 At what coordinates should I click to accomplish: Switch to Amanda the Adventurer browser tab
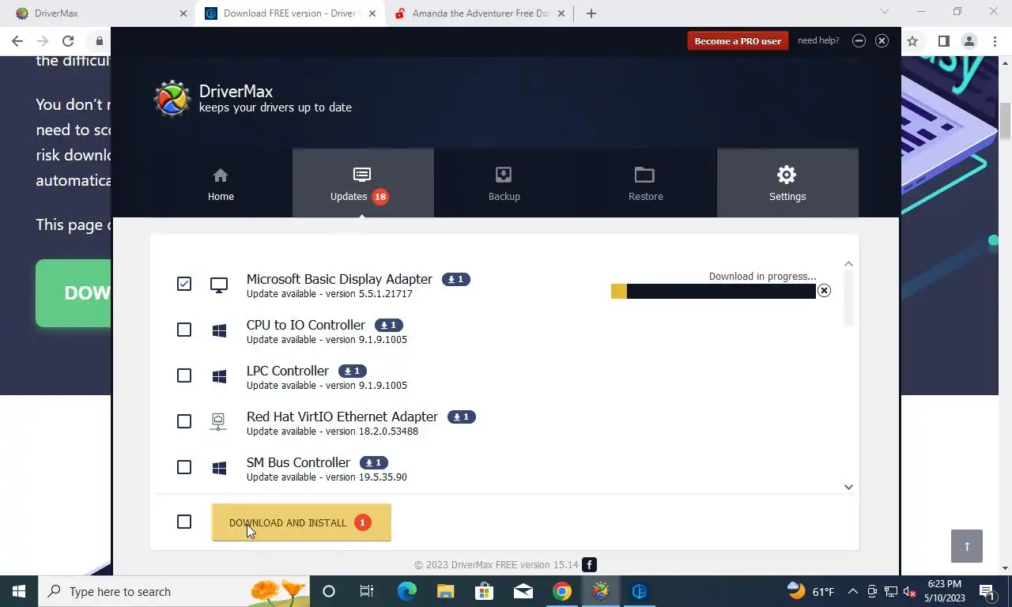tap(480, 13)
